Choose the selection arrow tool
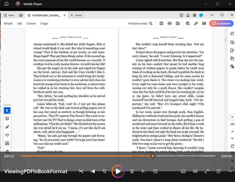The image size is (235, 182). click(7, 111)
